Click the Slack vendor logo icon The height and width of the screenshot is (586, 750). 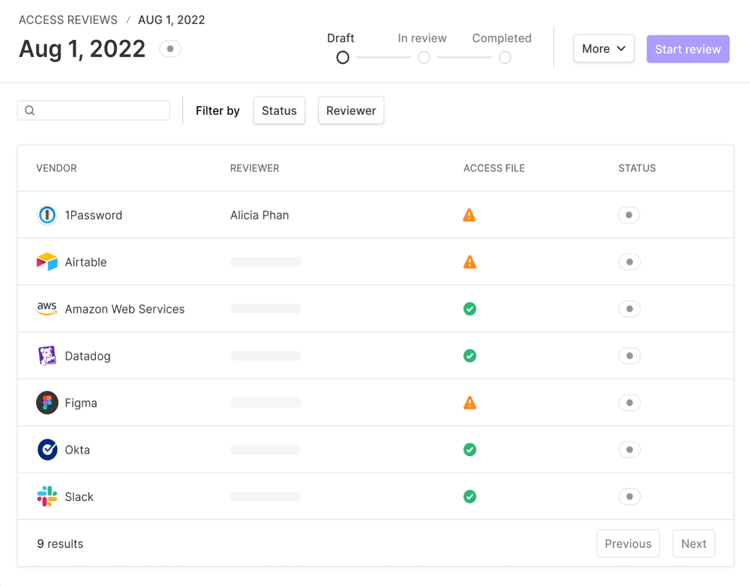point(47,496)
